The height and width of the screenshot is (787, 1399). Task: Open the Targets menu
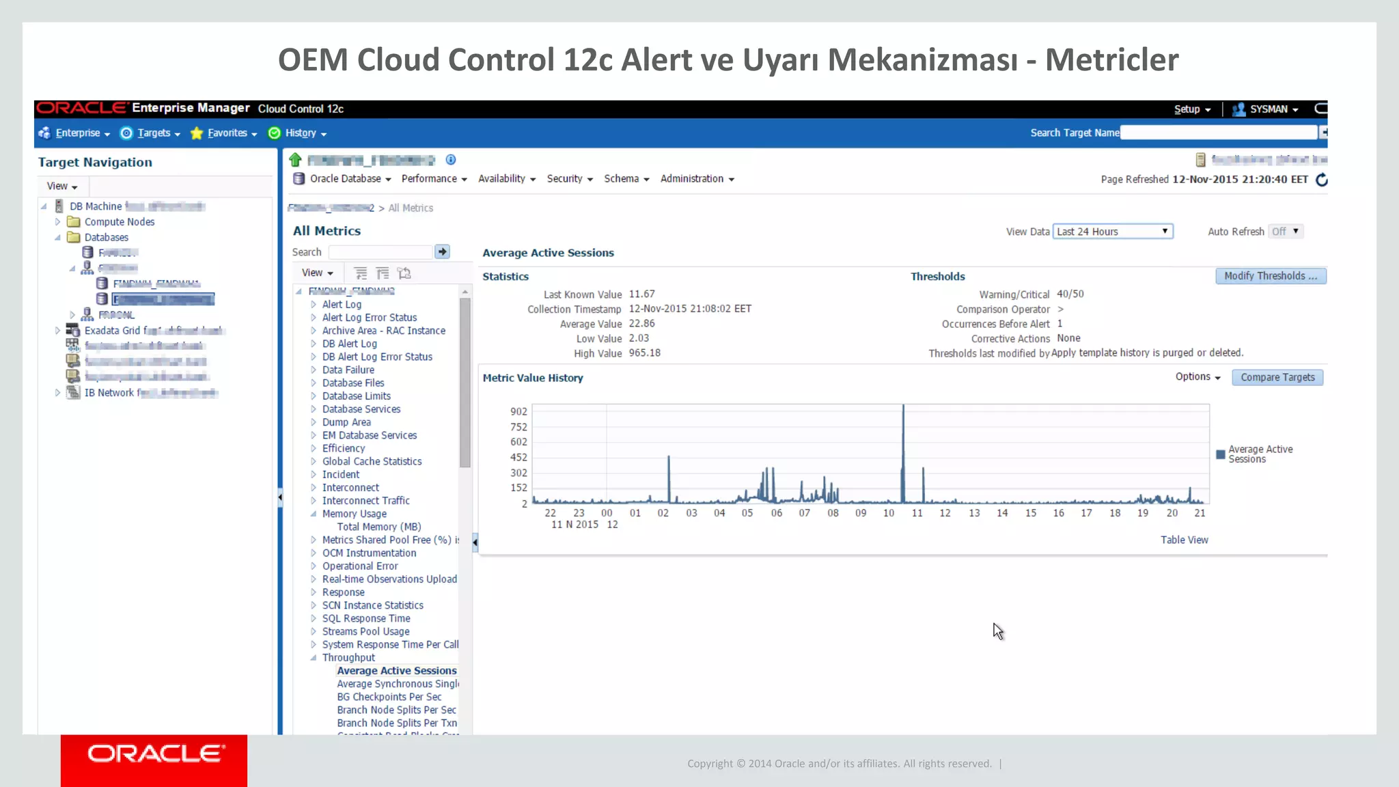pyautogui.click(x=151, y=133)
